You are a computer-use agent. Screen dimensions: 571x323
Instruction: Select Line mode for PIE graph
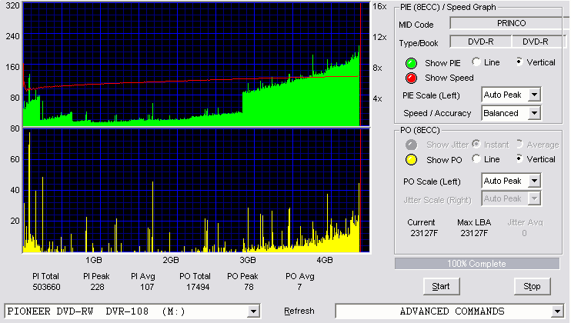pos(476,62)
